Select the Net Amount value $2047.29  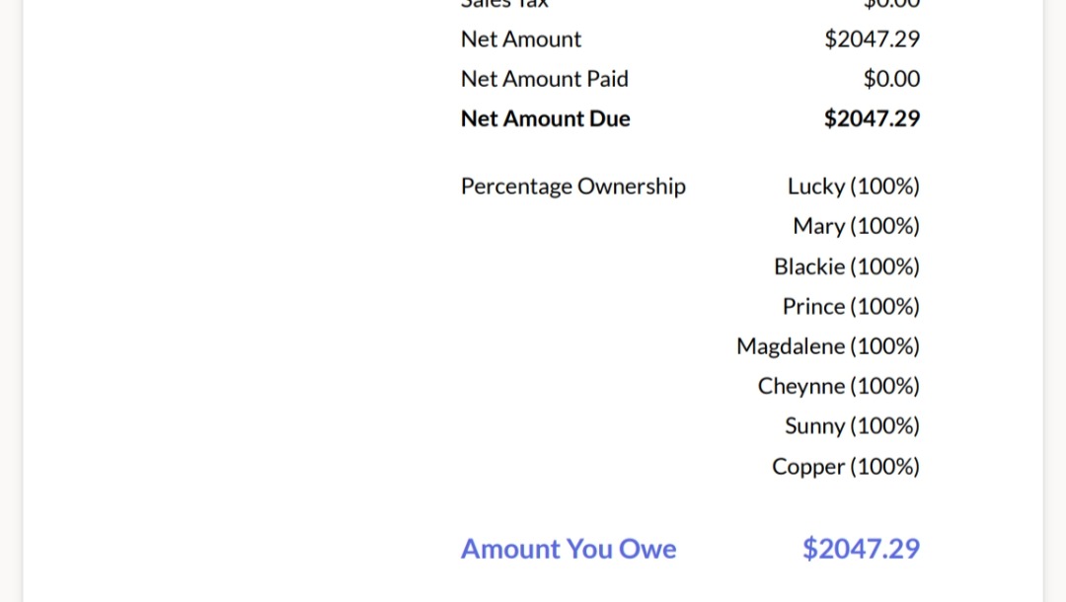[872, 39]
